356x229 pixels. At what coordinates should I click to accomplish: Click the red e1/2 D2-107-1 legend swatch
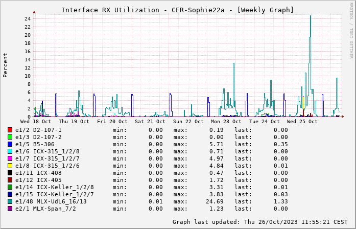[10, 130]
